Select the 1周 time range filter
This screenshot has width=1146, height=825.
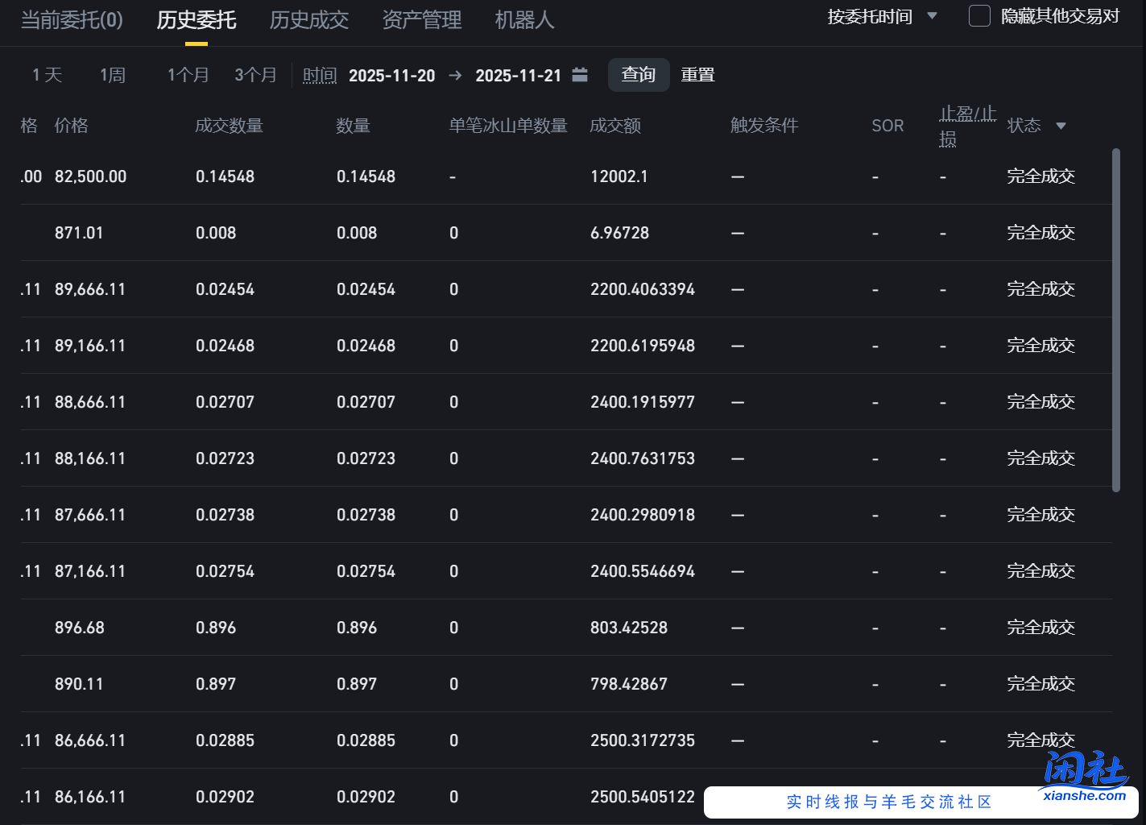click(113, 74)
